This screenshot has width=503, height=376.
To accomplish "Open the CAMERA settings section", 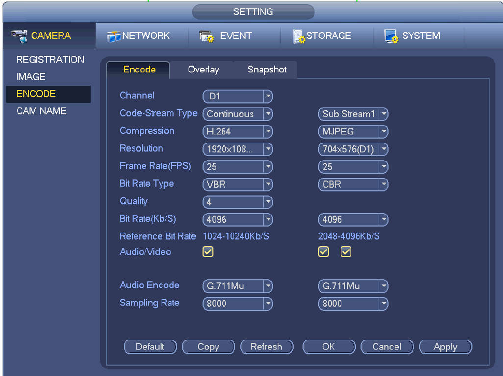I will click(x=49, y=36).
